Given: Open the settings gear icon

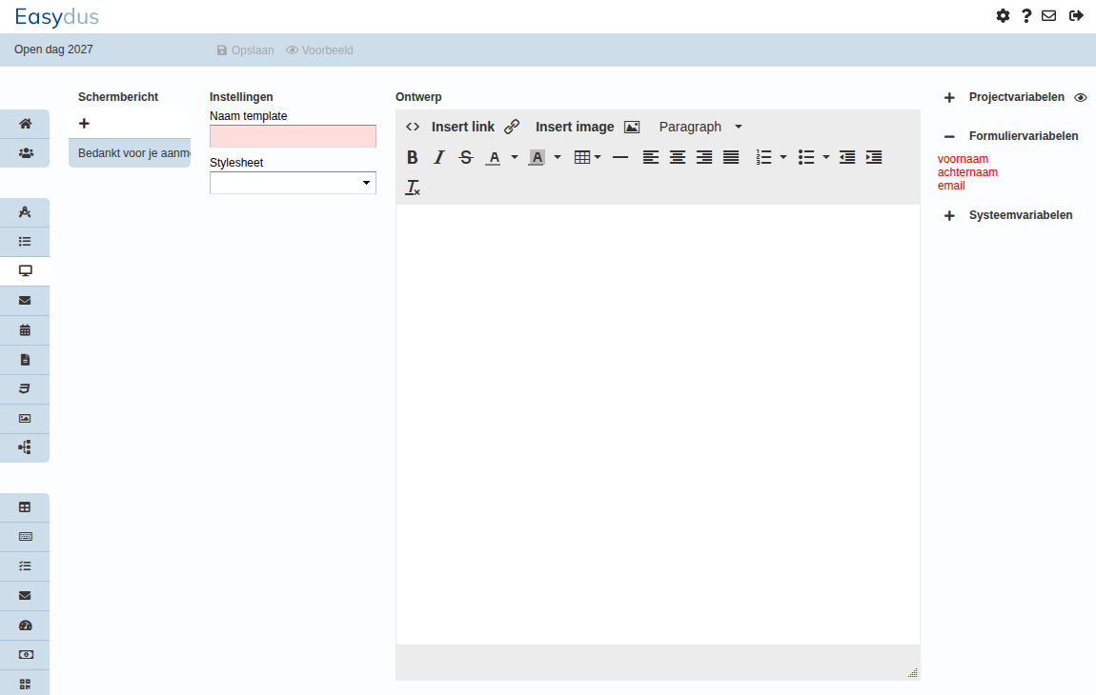Looking at the screenshot, I should tap(1003, 16).
